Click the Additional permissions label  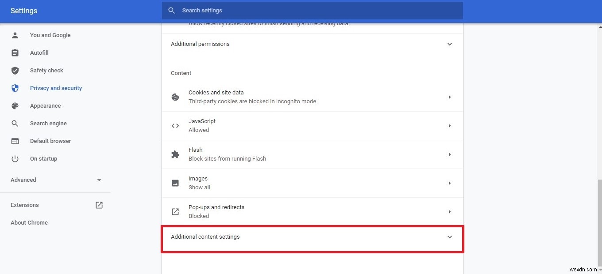200,44
